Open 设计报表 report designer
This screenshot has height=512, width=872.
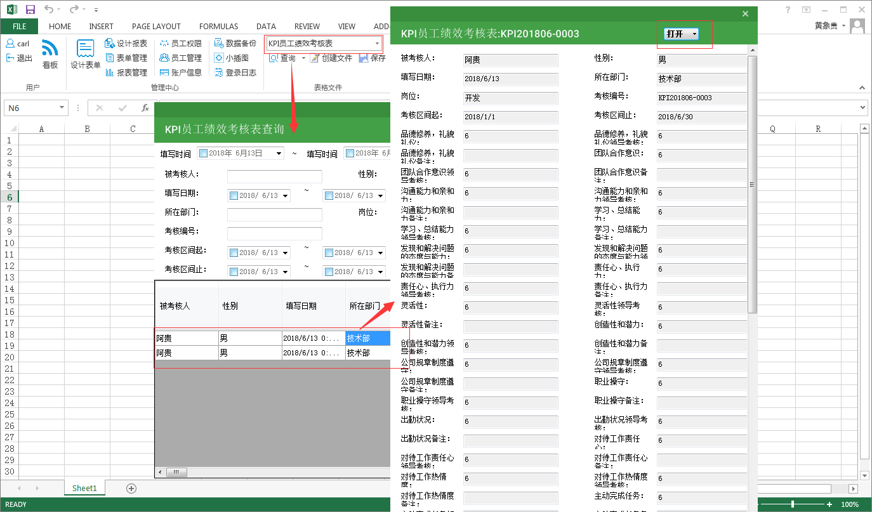pyautogui.click(x=126, y=44)
